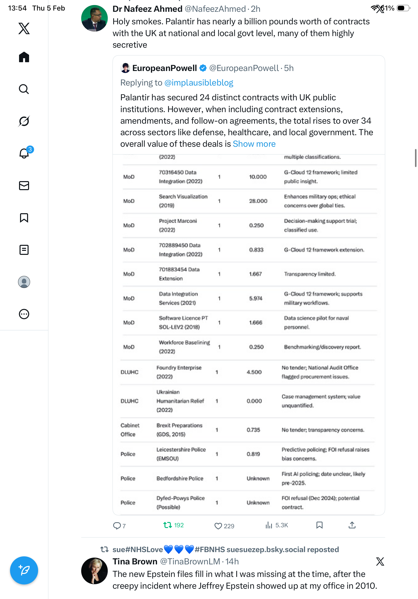Viewport: 418px width, 599px height.
Task: Expand the More options menu
Action: pyautogui.click(x=24, y=314)
